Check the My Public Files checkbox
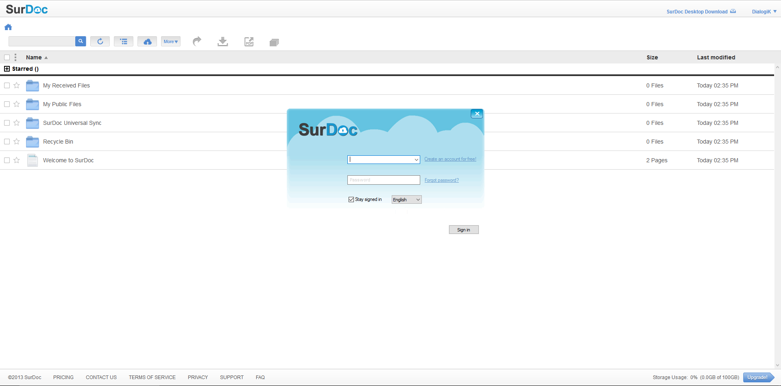 pos(7,104)
